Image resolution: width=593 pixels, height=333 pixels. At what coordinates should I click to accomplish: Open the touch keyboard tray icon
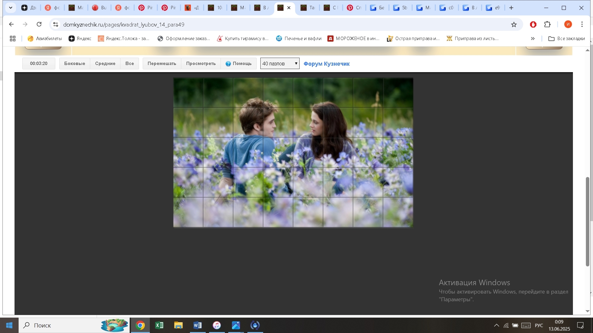click(x=526, y=325)
